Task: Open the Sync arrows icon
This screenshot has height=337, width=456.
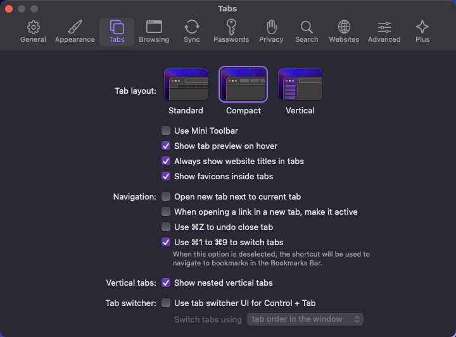Action: click(x=191, y=27)
